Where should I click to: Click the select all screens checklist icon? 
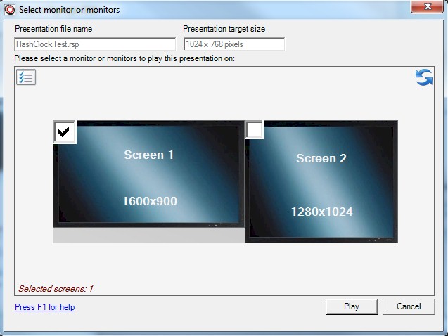[26, 77]
